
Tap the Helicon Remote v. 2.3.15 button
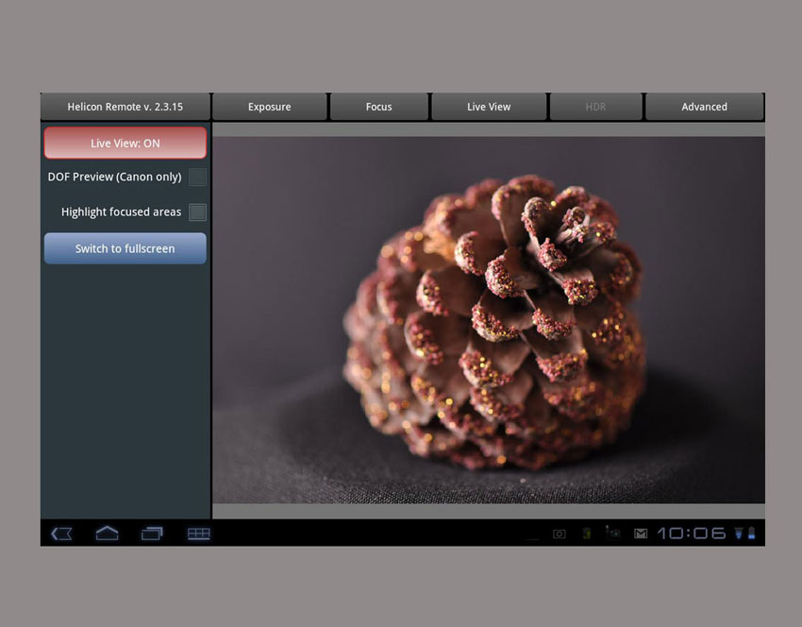click(125, 107)
